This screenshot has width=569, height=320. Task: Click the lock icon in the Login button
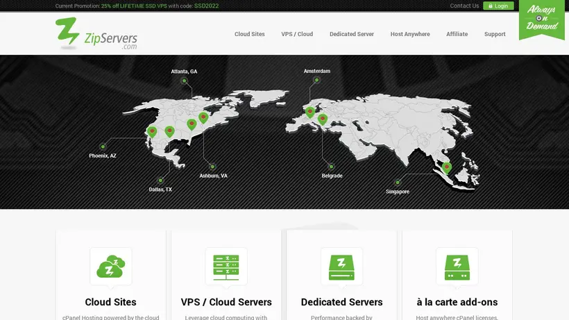coord(491,6)
